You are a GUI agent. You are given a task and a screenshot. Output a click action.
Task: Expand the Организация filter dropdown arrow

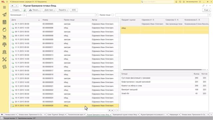click(97, 15)
